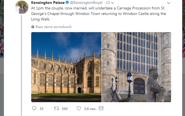Click the globe icon beside tweet language
This screenshot has height=116, width=185.
pos(33,27)
